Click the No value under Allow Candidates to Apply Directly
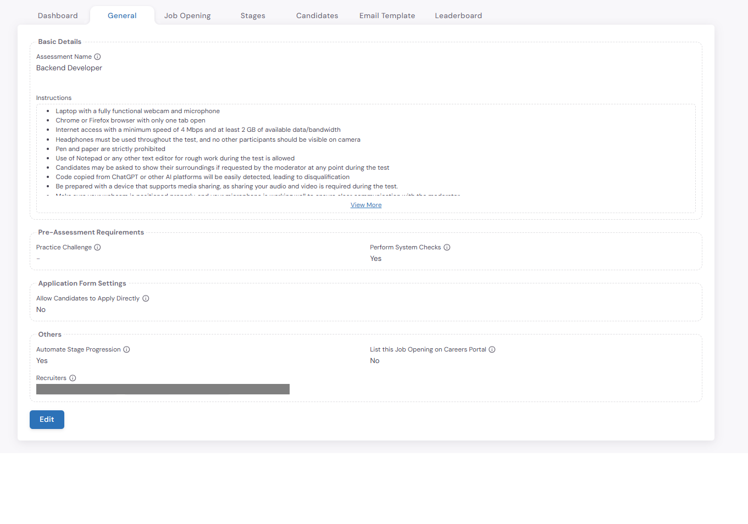 (41, 310)
